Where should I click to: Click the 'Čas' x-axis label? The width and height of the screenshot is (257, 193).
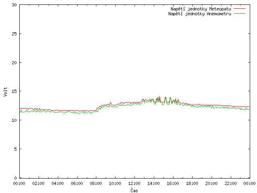[134, 190]
